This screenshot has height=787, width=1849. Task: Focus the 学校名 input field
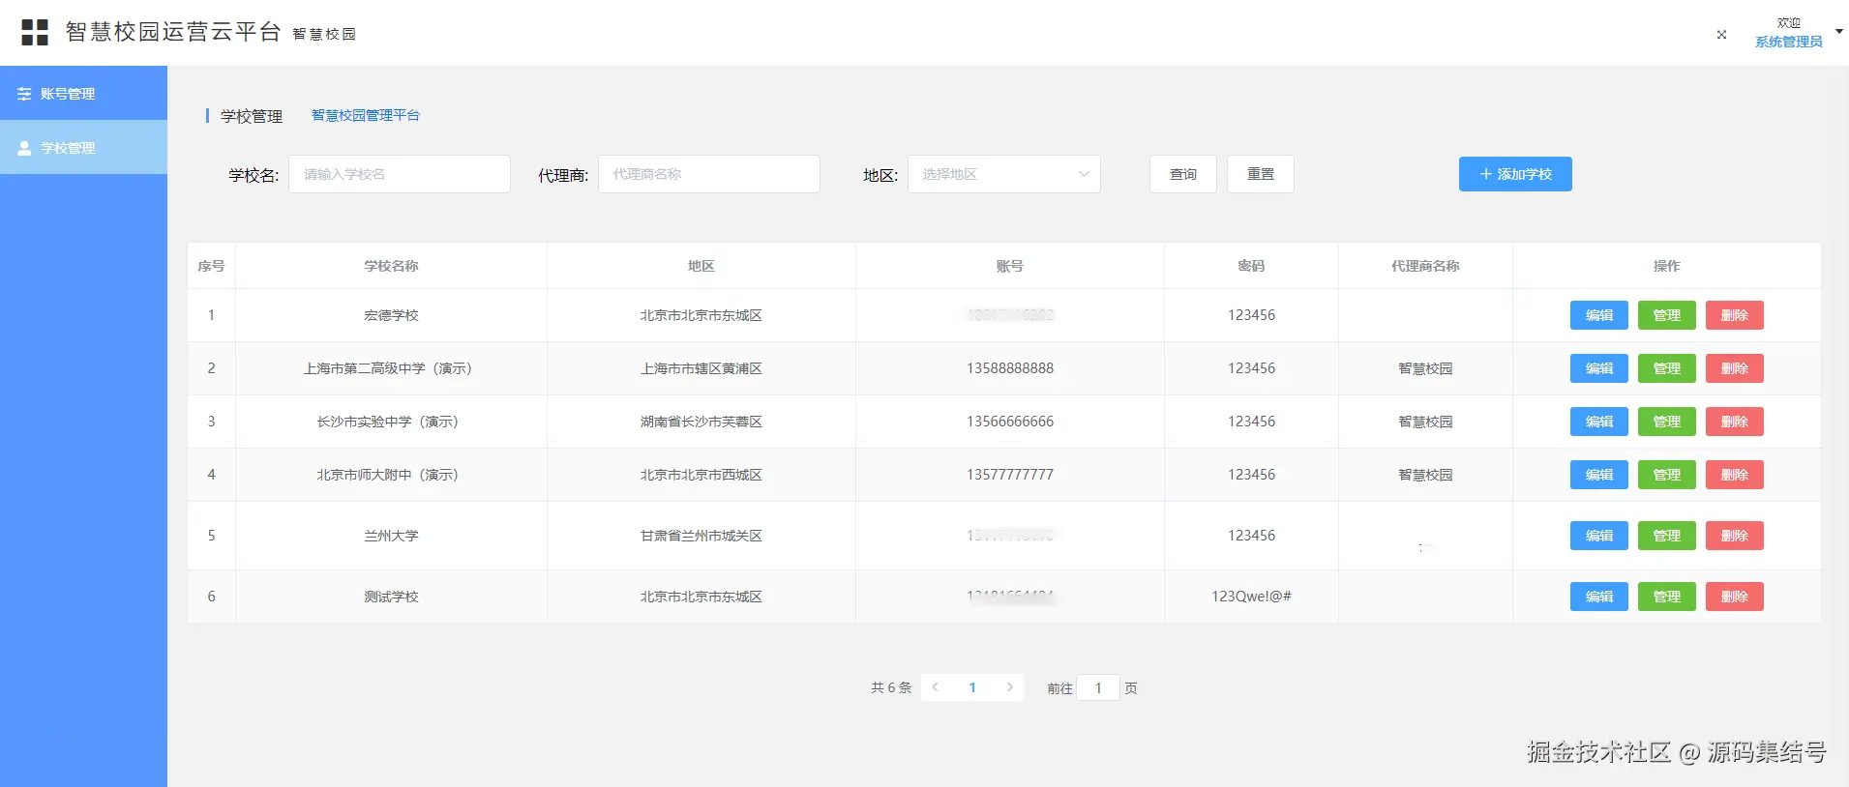(400, 174)
